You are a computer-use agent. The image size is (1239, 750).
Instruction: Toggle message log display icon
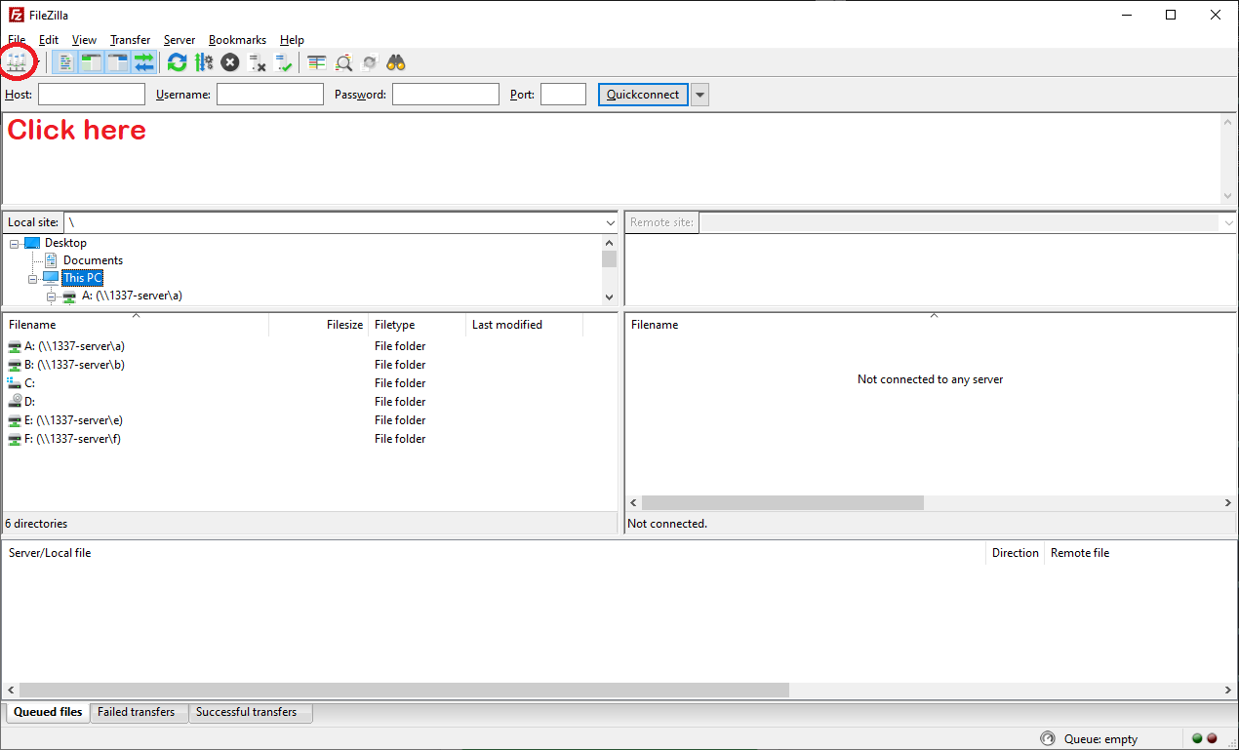[x=65, y=62]
